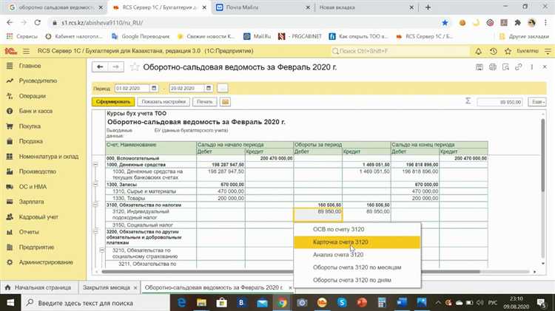Bookmark page with the Chrome star icon
Viewport: 555px width, 311px height.
coord(445,23)
